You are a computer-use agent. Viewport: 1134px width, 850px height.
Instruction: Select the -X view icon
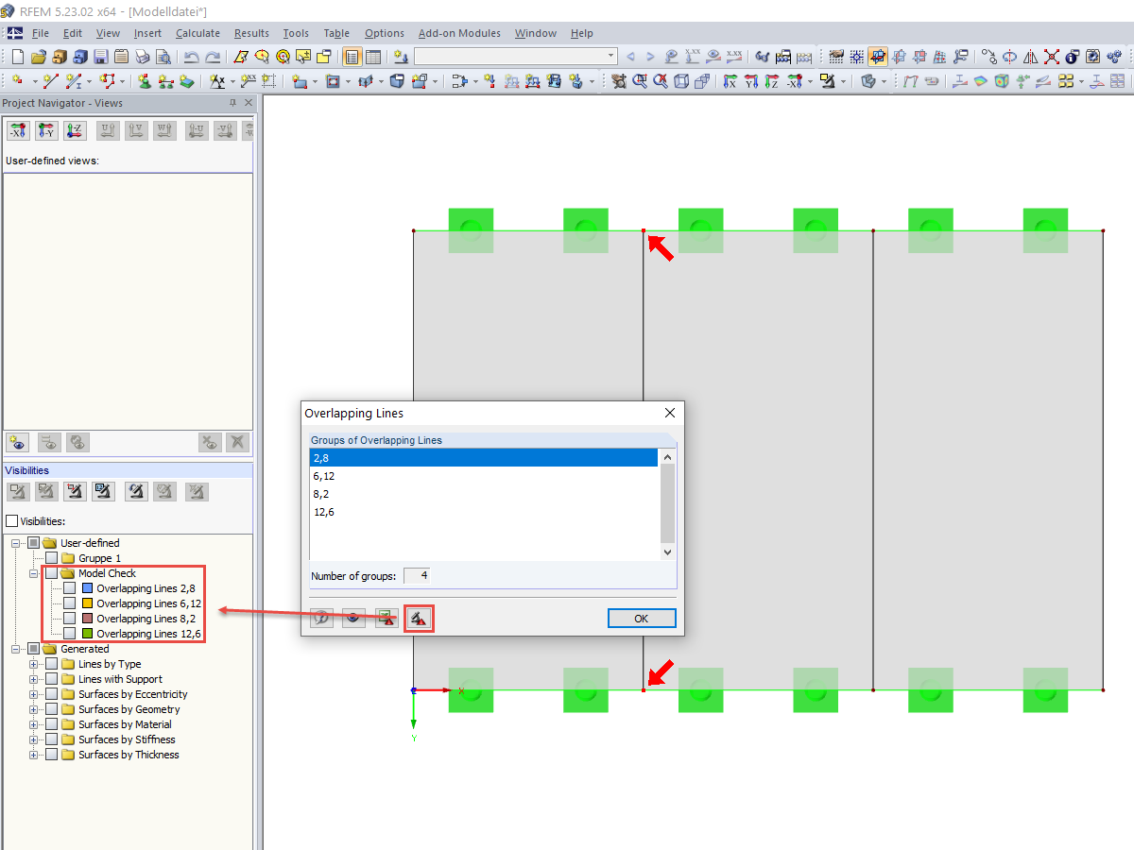17,130
